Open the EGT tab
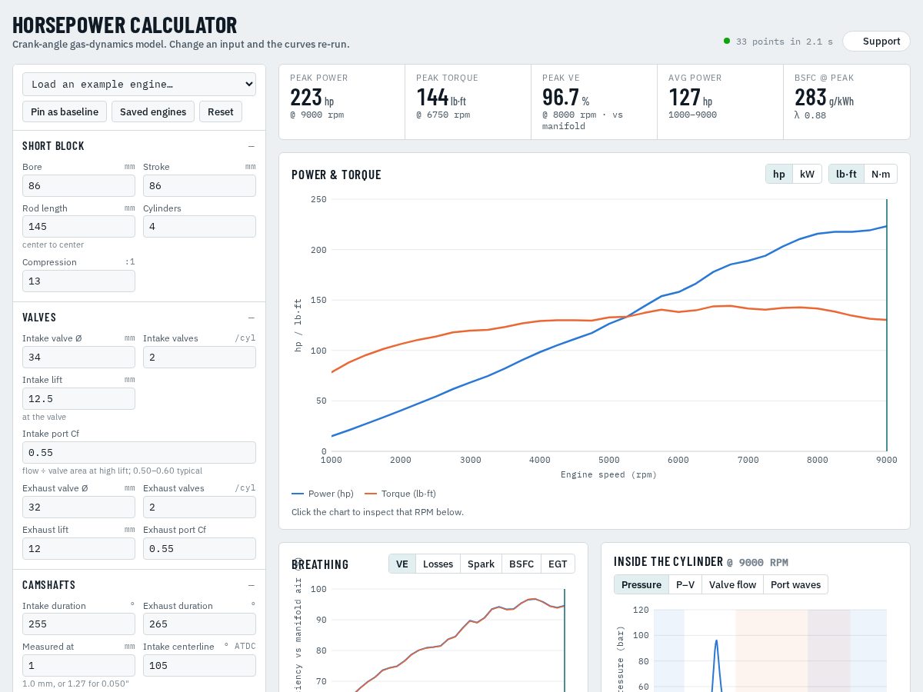The width and height of the screenshot is (923, 692). pyautogui.click(x=558, y=564)
